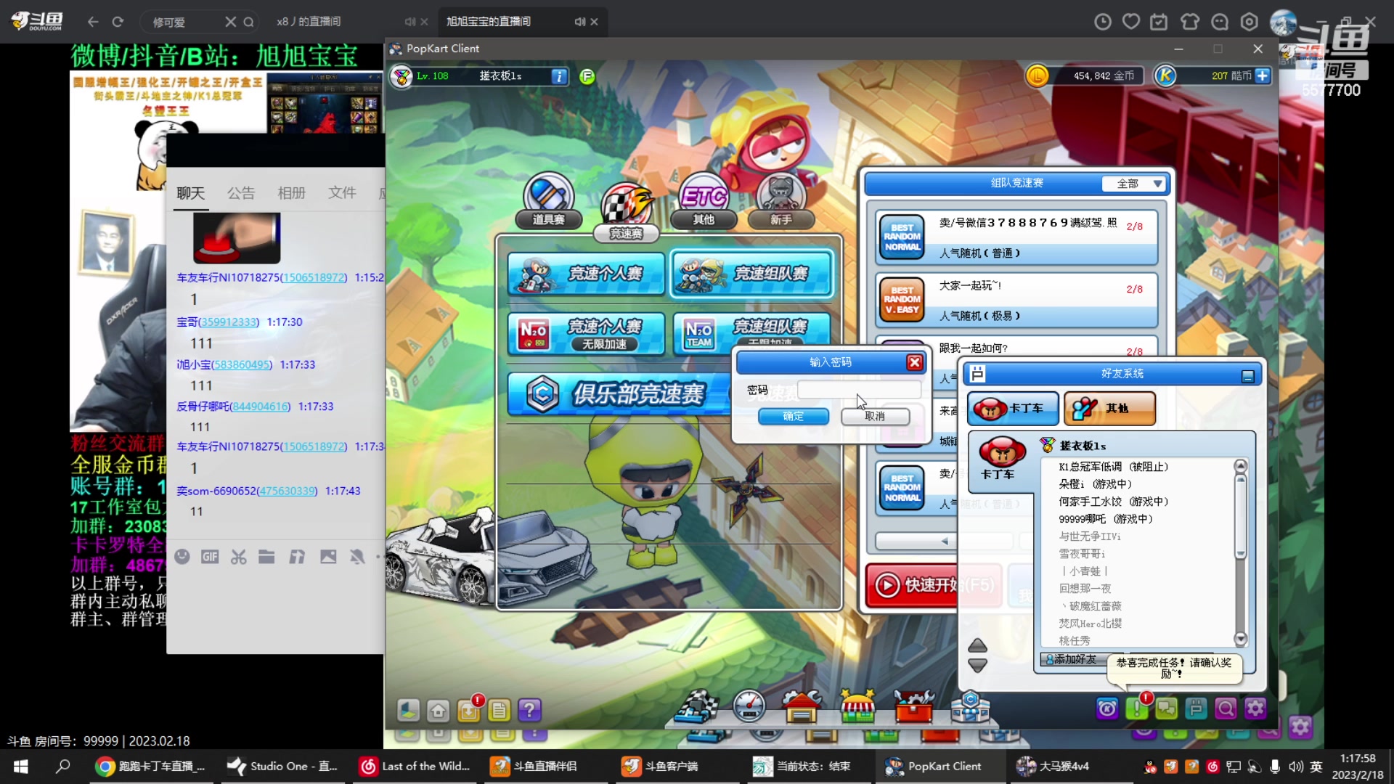Viewport: 1394px width, 784px height.
Task: Open the K alarm clock icon
Action: pos(1107,709)
